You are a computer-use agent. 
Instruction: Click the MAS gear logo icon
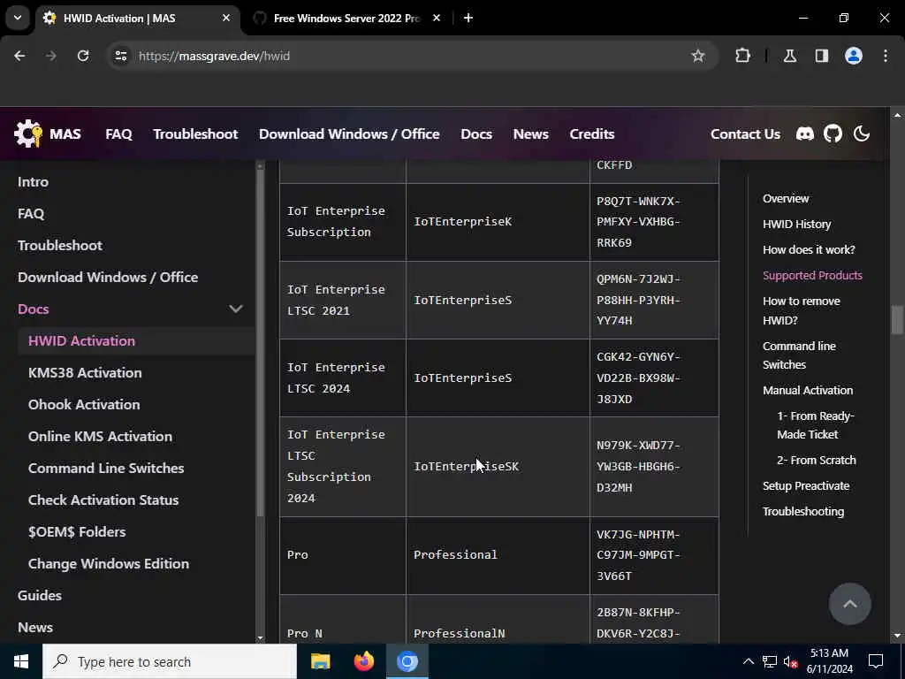point(28,134)
